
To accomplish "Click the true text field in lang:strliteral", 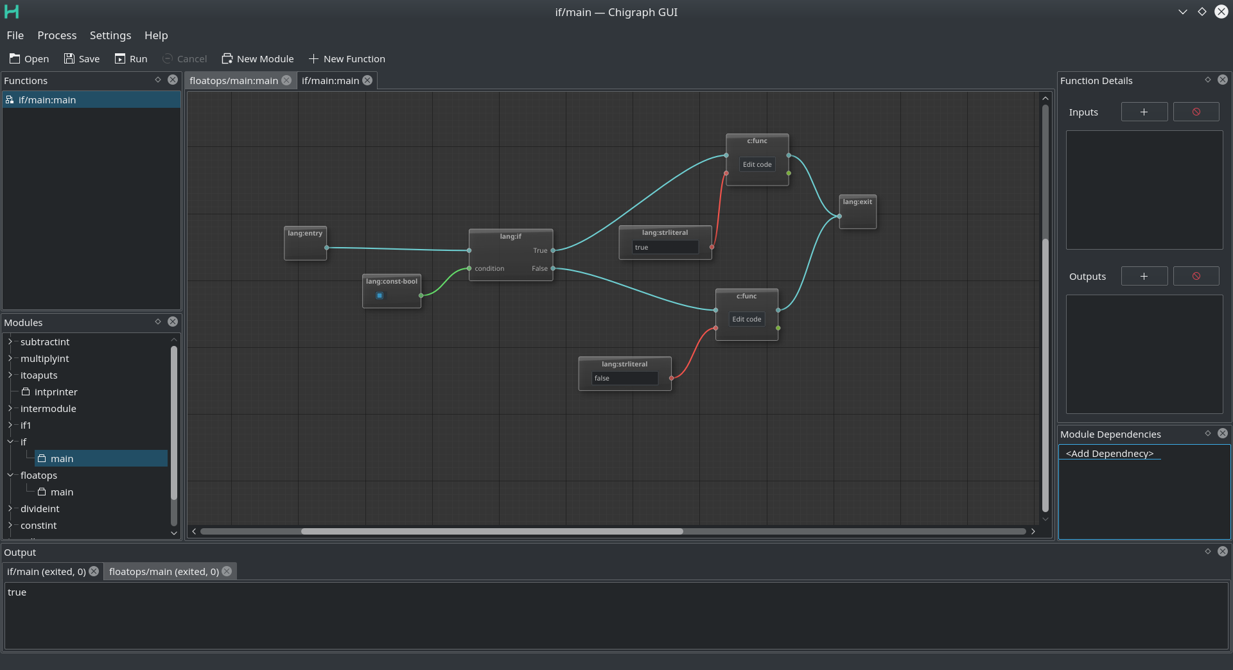I will (665, 247).
